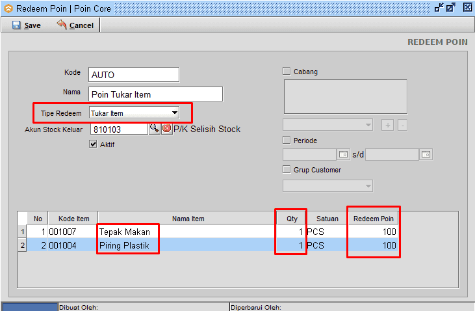
Task: Click the plus button to add Cabang
Action: 387,125
